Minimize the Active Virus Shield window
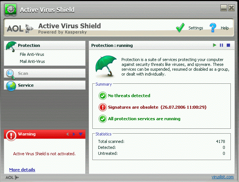239x182 pixels. [224, 7]
